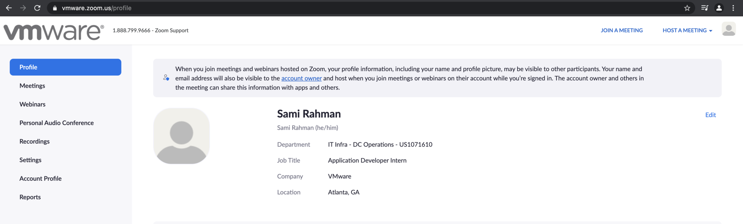Open account avatar in top header
Viewport: 743px width, 224px height.
(728, 29)
